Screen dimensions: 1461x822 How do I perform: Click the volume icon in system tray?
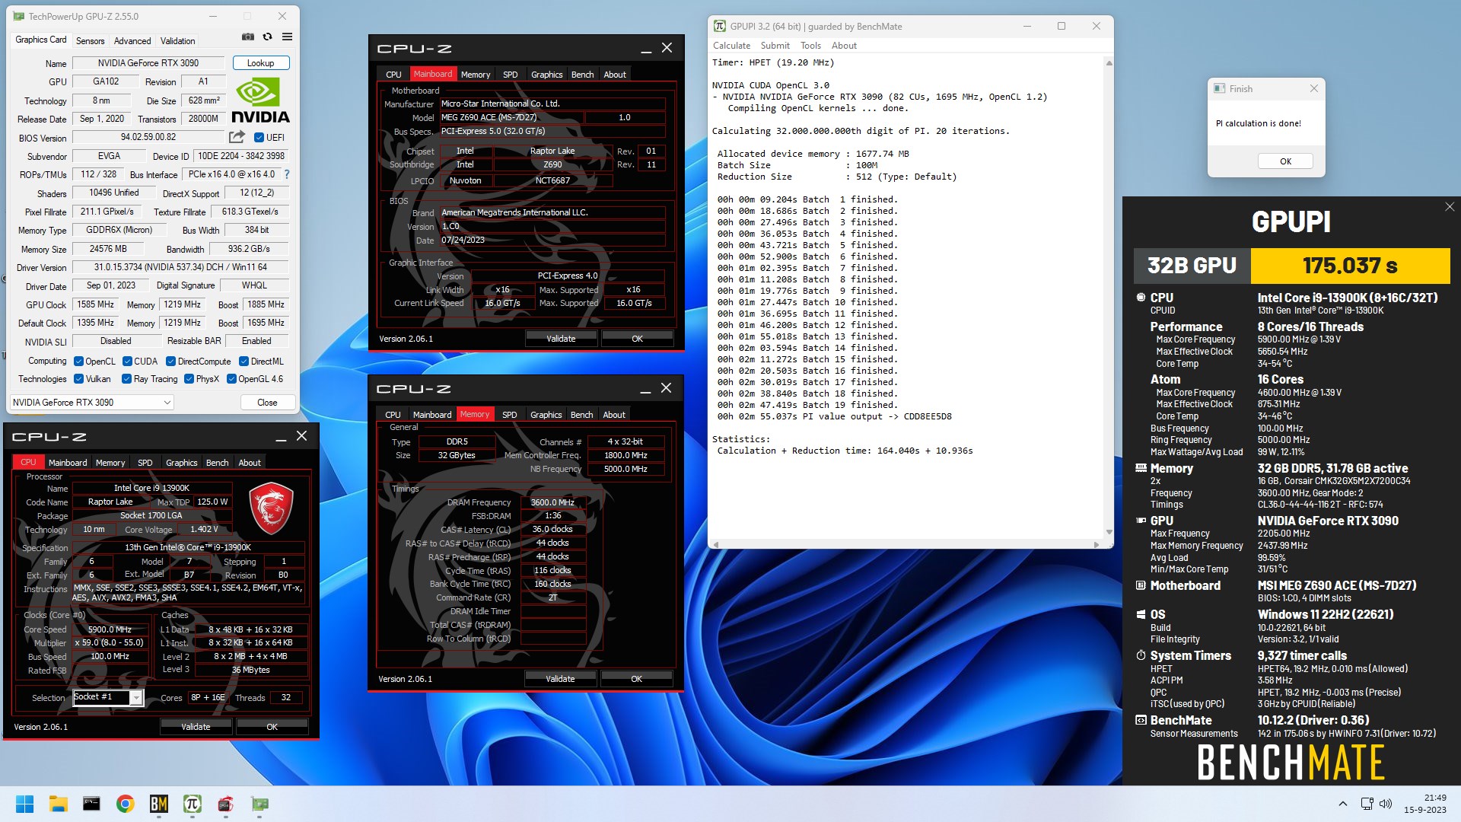point(1386,804)
